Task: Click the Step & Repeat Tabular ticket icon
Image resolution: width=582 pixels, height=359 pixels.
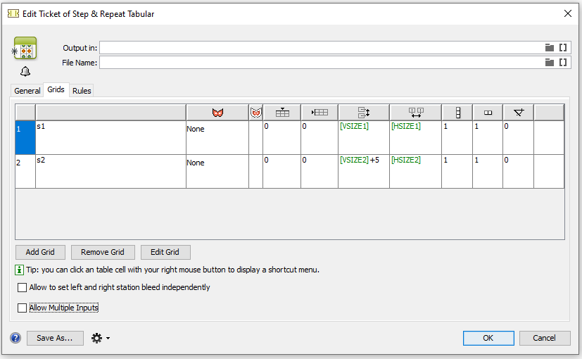Action: 25,49
